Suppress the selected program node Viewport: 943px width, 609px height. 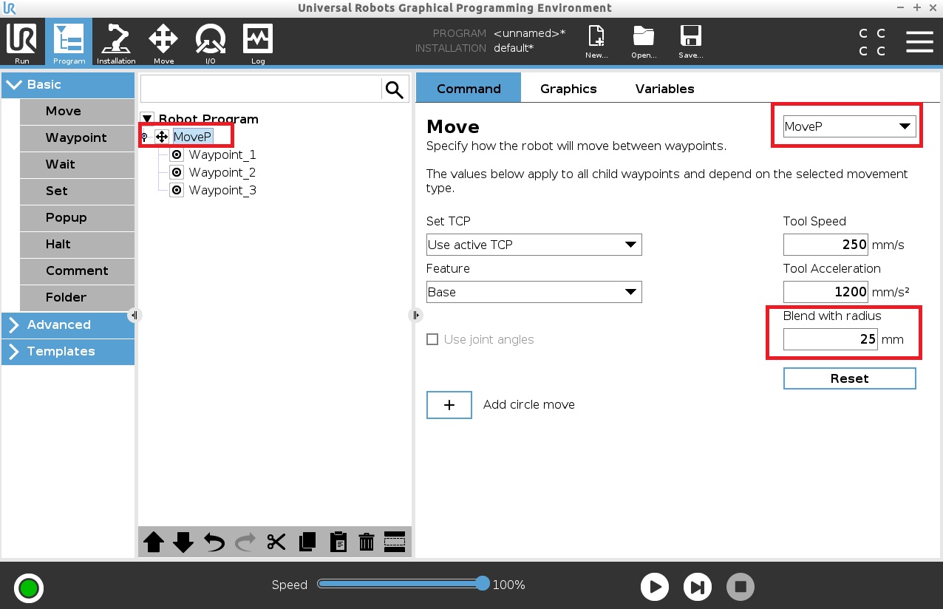395,542
